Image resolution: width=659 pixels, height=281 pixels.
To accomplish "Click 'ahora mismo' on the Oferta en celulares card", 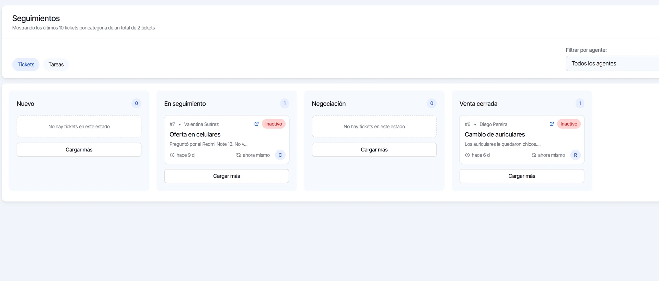I will (x=256, y=155).
